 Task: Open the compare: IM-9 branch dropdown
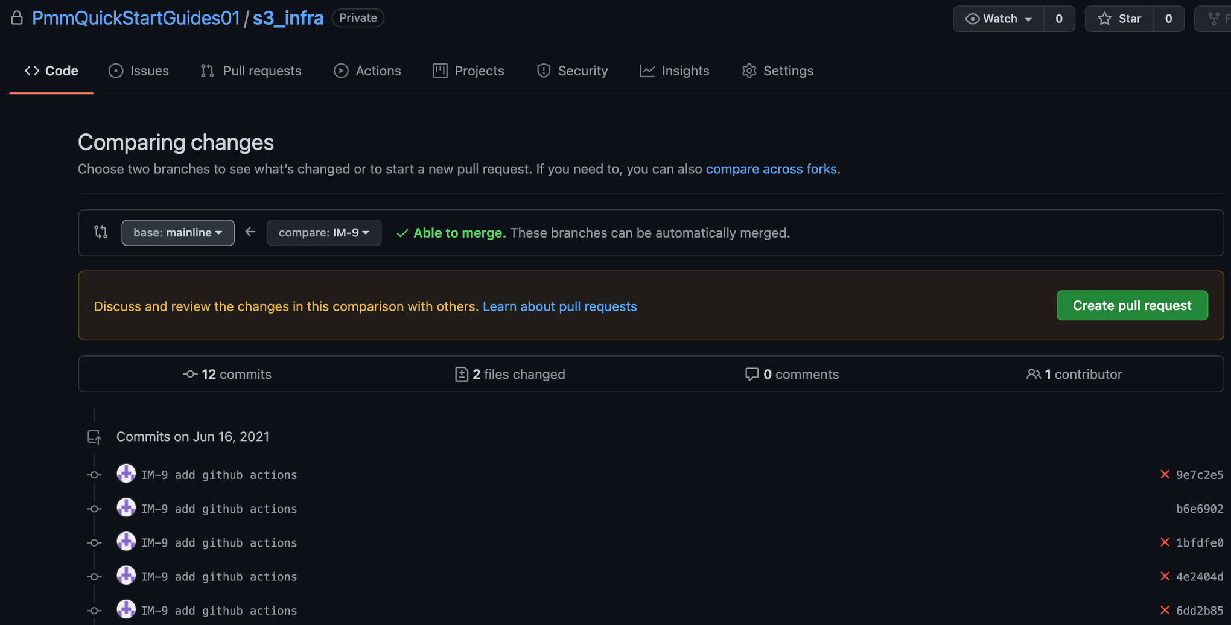coord(323,233)
